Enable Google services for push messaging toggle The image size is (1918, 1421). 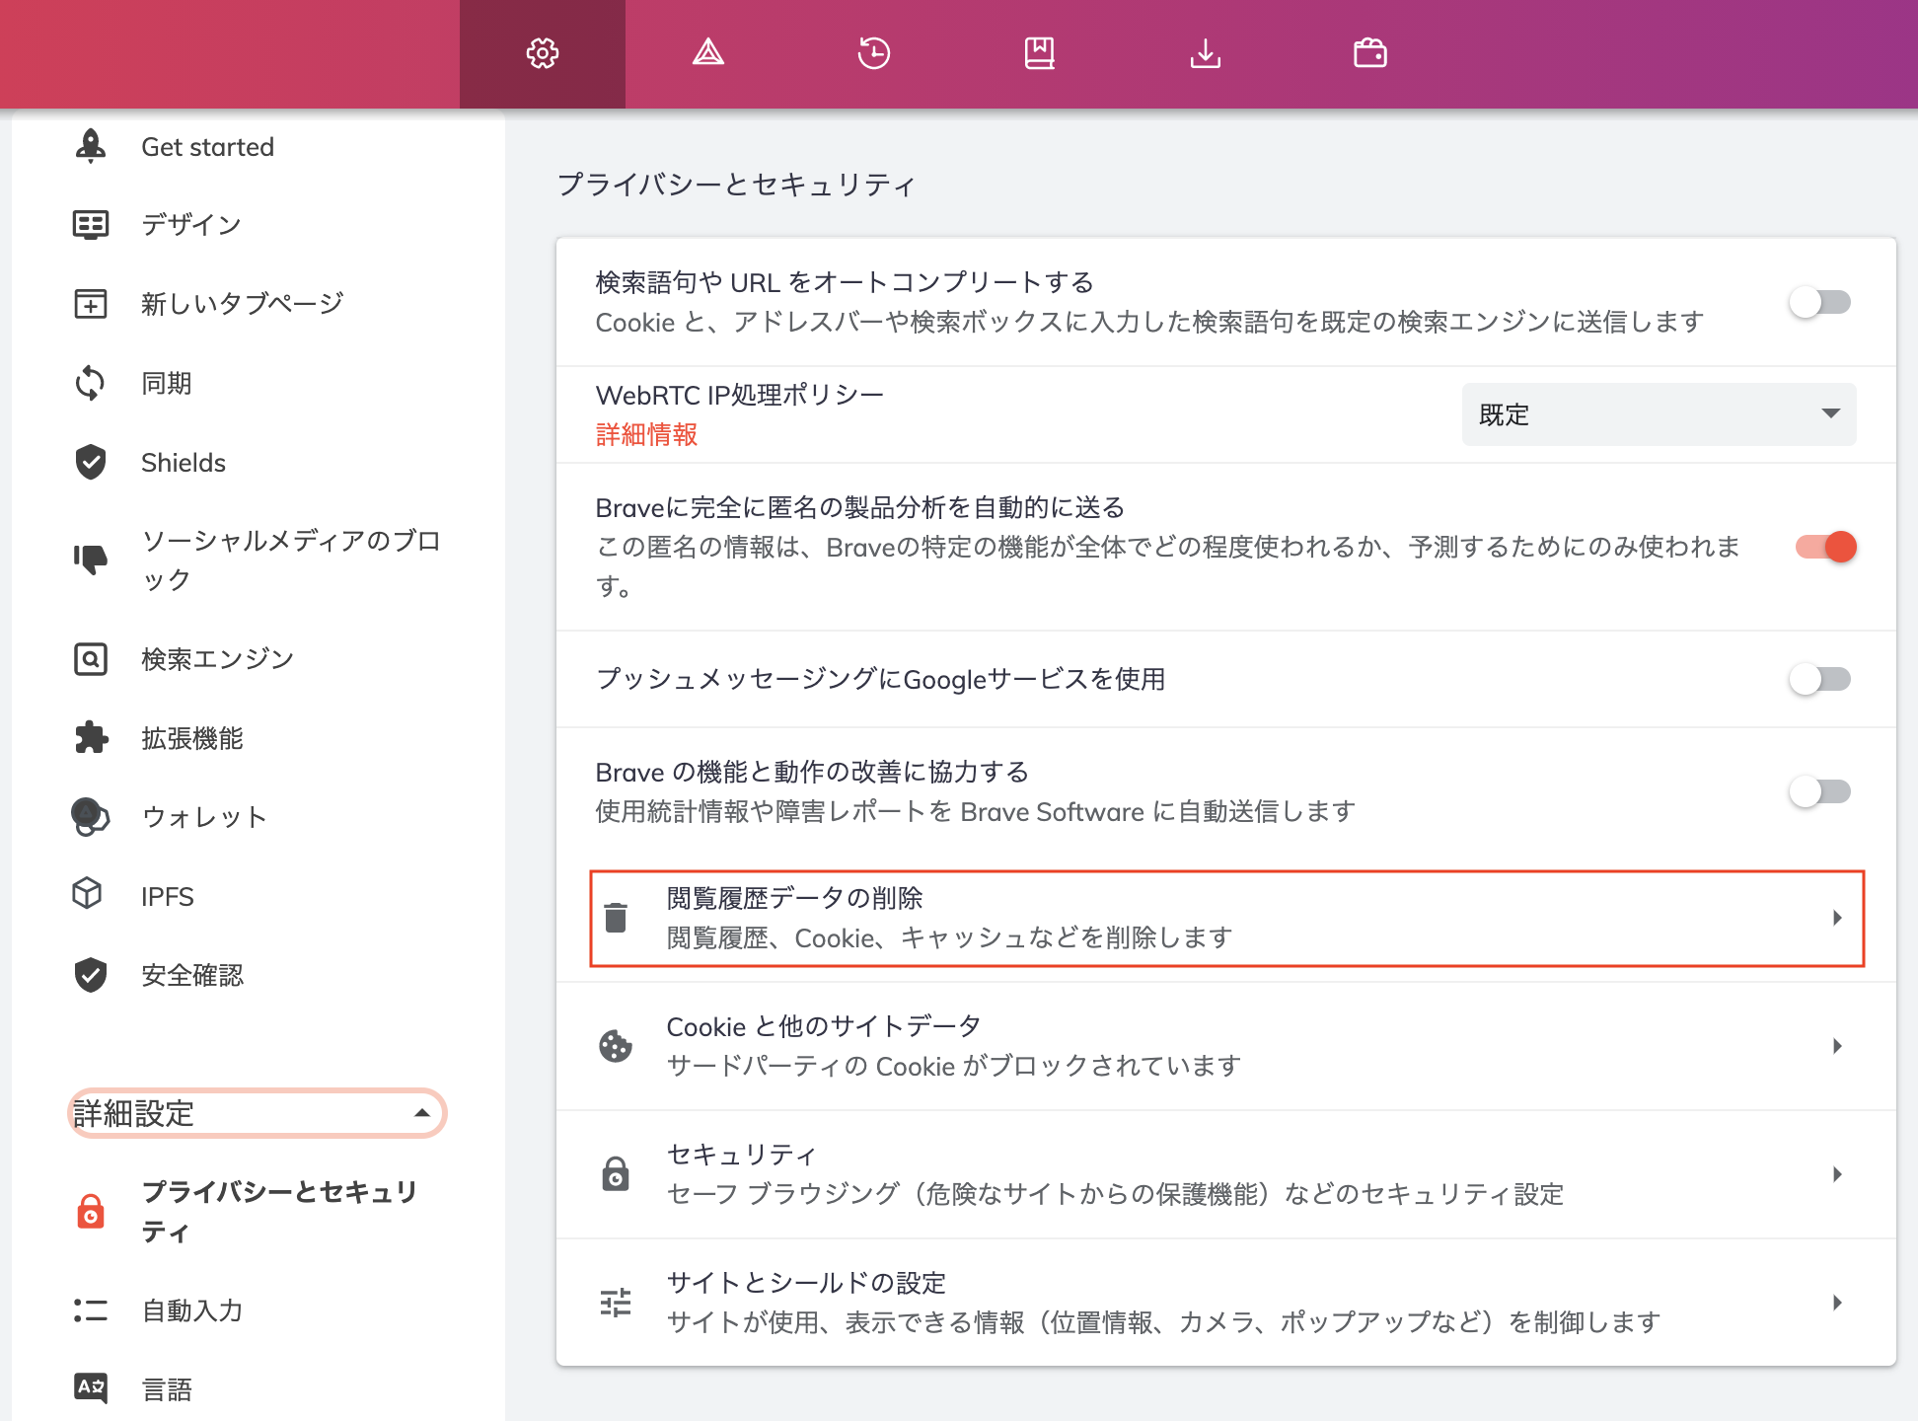[x=1820, y=679]
